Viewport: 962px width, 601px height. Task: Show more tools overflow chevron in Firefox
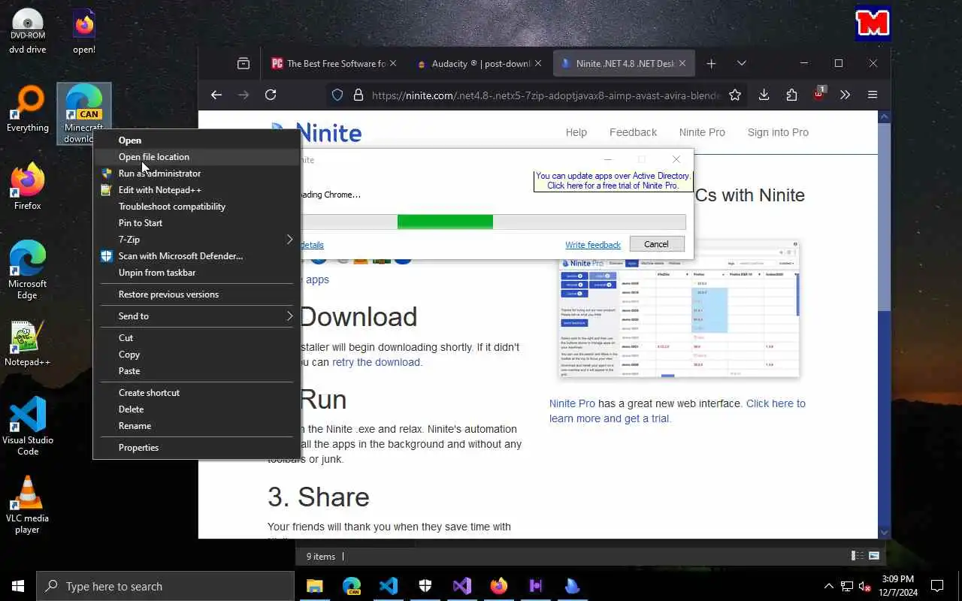tap(846, 95)
